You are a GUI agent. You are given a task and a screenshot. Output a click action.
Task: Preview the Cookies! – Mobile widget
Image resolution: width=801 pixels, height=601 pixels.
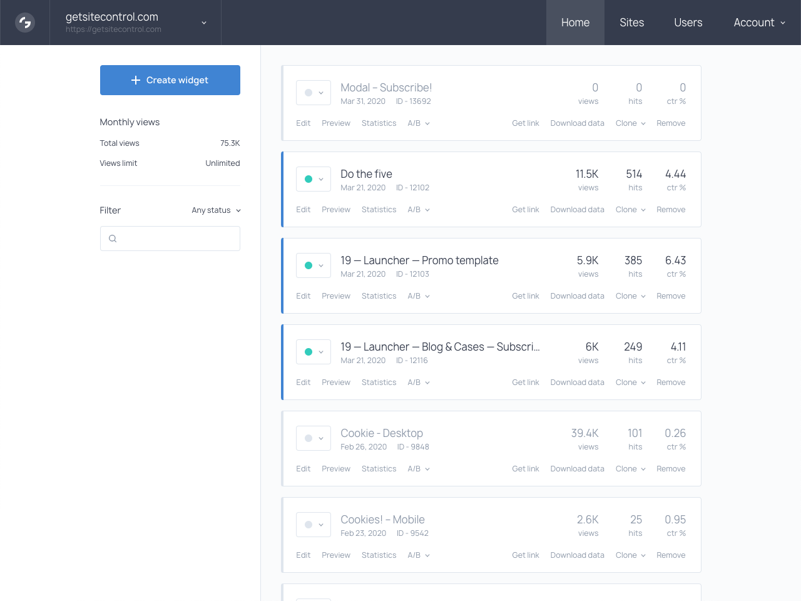click(336, 555)
